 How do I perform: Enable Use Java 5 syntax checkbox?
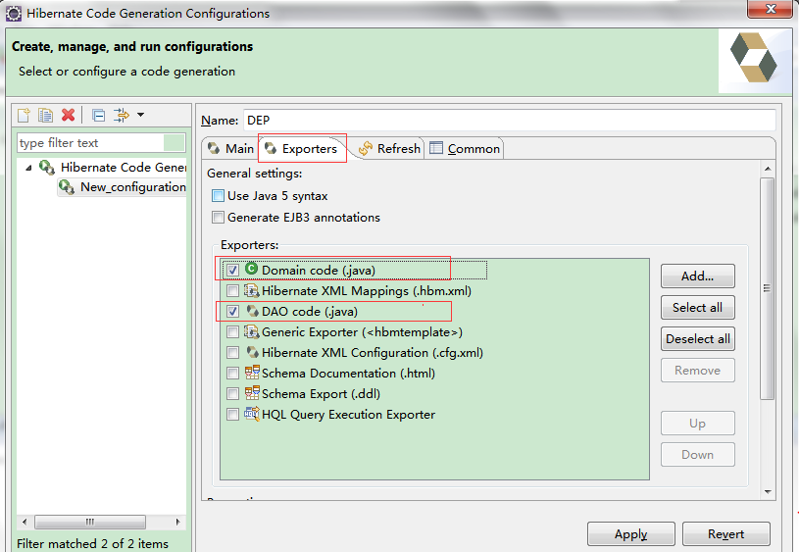pos(218,196)
